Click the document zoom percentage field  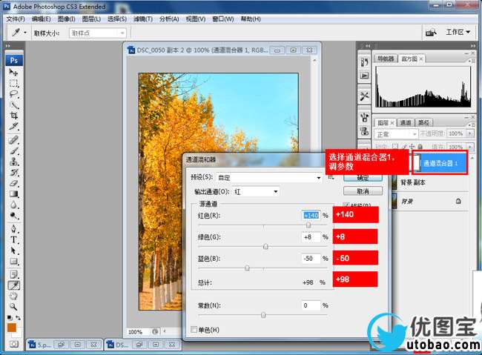(137, 332)
